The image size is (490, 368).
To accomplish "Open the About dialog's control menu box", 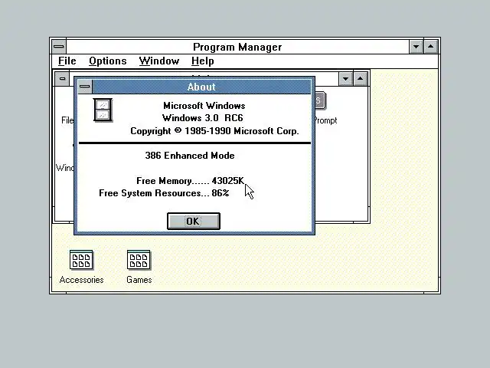I will point(85,87).
